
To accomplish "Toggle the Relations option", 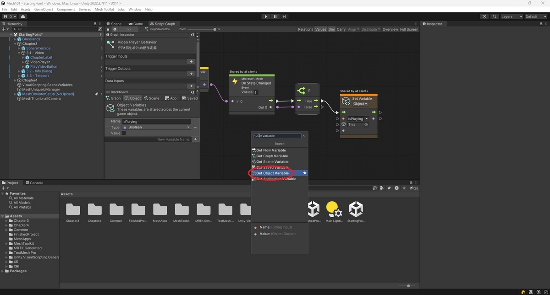I will pyautogui.click(x=305, y=29).
